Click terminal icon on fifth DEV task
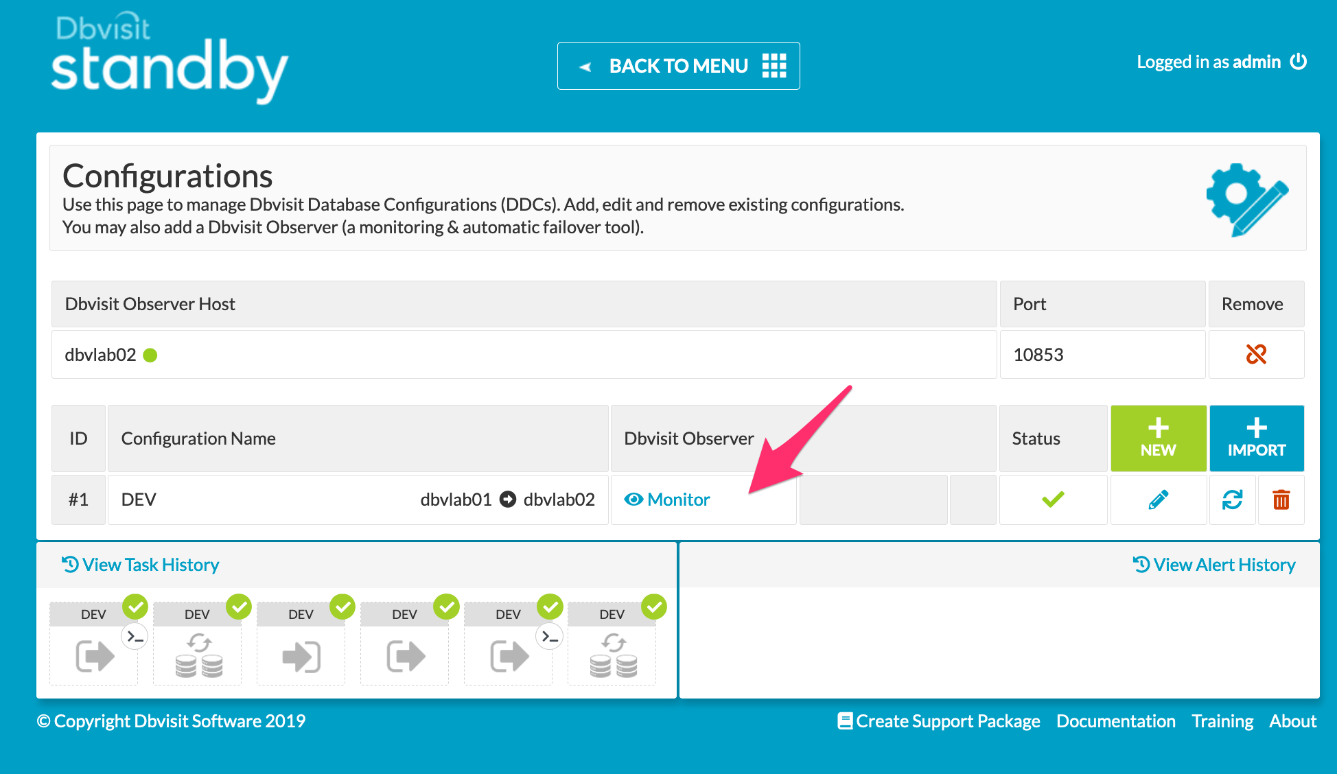The width and height of the screenshot is (1337, 774). (x=550, y=637)
